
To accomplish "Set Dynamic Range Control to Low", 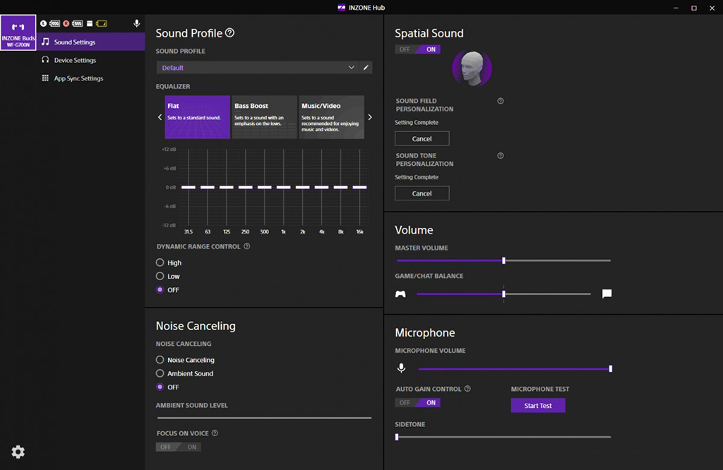I will (160, 276).
